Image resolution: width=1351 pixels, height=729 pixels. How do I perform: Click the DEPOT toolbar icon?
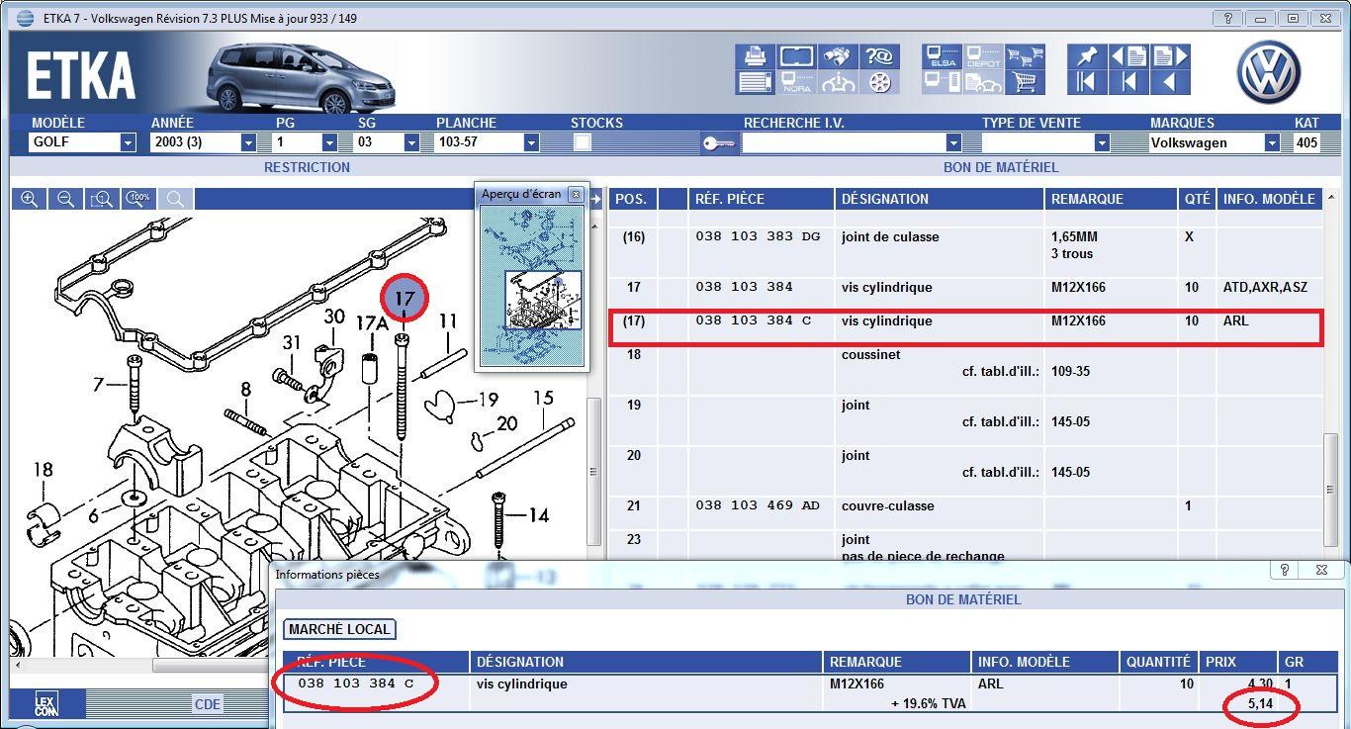pos(983,55)
